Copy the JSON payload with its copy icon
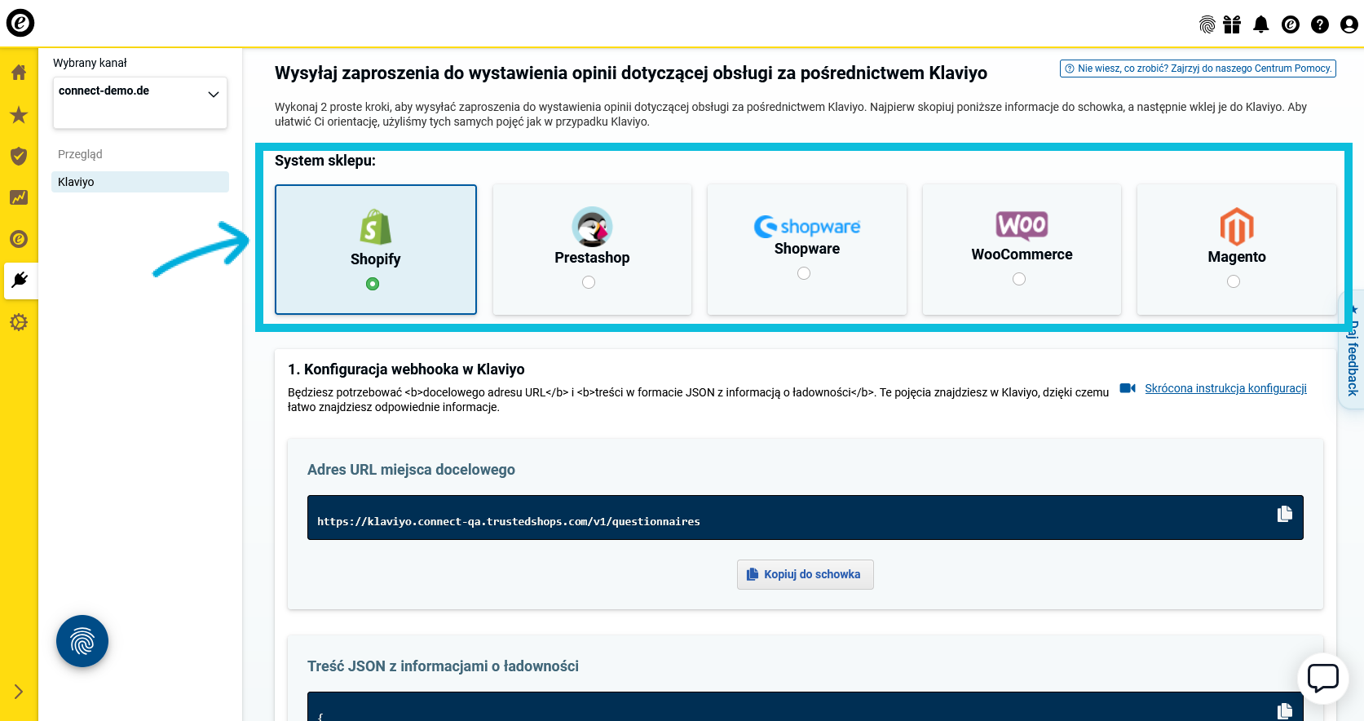Screen dimensions: 1364x721 click(1285, 711)
